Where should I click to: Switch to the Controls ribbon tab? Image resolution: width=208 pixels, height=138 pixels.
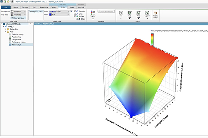[x=81, y=7]
